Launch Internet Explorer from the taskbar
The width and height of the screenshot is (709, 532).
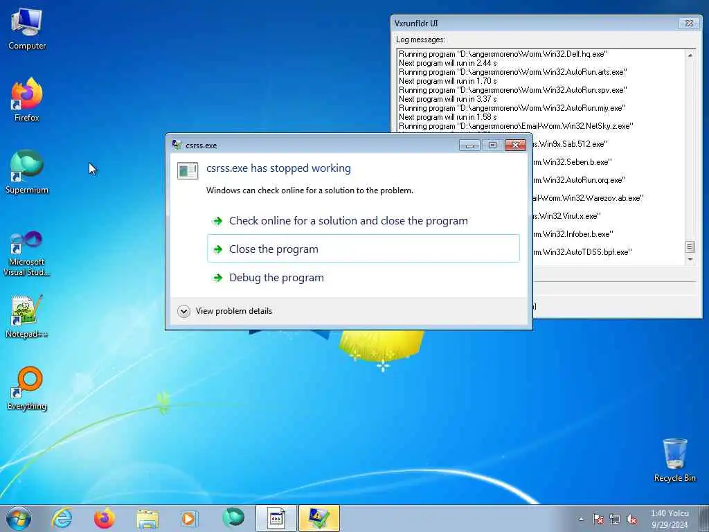tap(62, 518)
